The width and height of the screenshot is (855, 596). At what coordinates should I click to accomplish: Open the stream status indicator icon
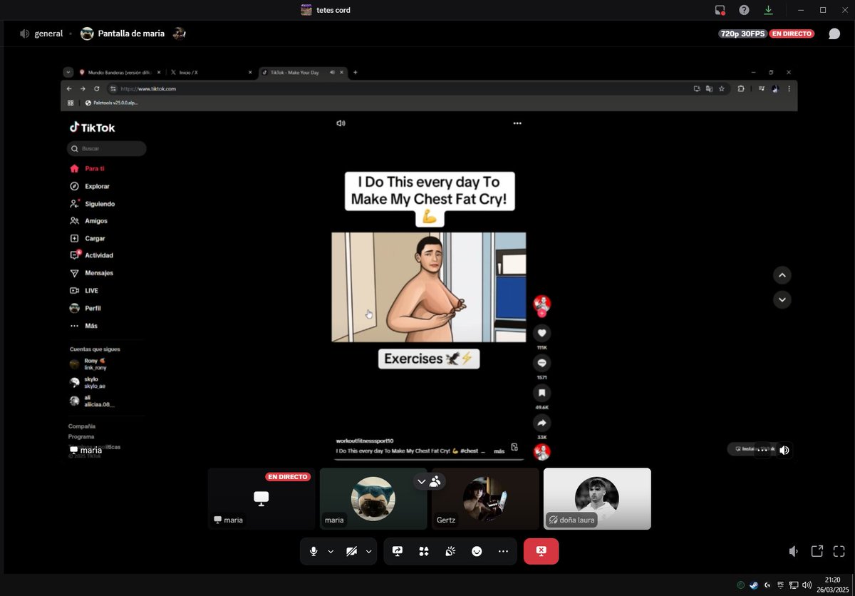(720, 10)
